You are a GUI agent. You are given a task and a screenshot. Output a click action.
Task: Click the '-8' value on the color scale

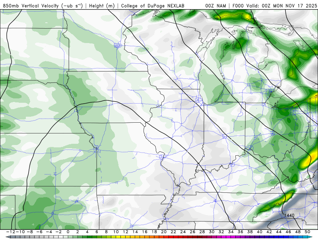coord(29,232)
